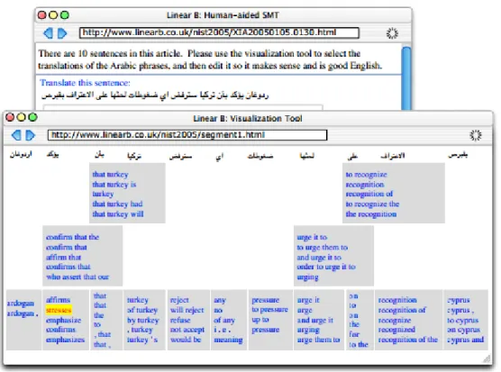501x372 pixels.
Task: Click Arabic source sentence in SMT window
Action: [155, 95]
